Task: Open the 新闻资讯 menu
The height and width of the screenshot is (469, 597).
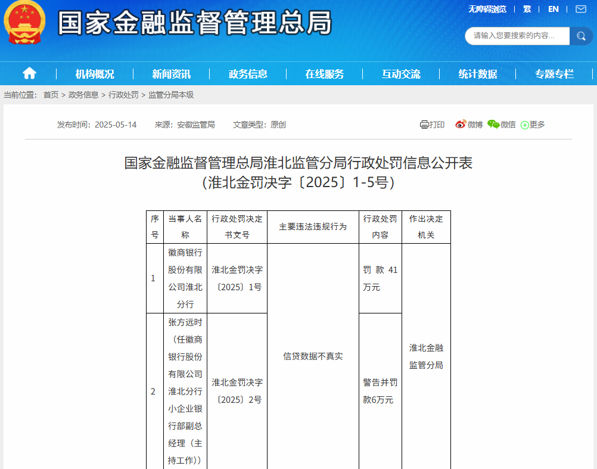Action: 171,74
